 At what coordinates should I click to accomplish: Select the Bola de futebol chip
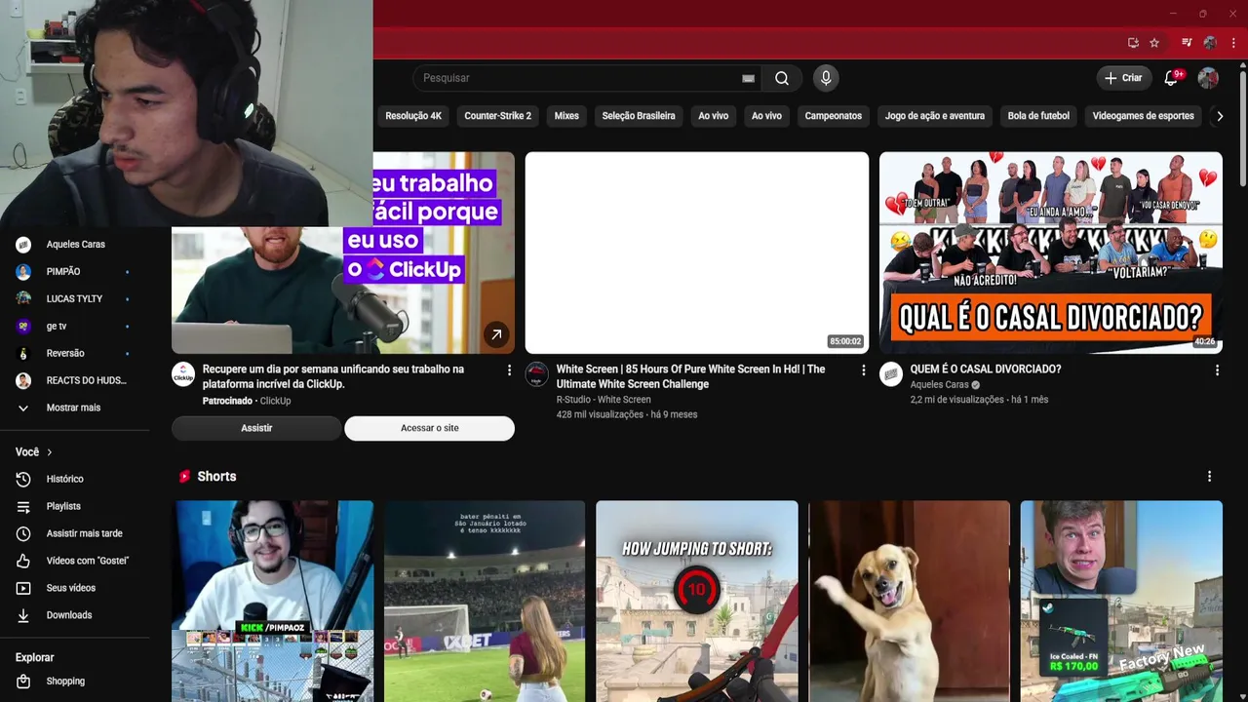(x=1038, y=116)
